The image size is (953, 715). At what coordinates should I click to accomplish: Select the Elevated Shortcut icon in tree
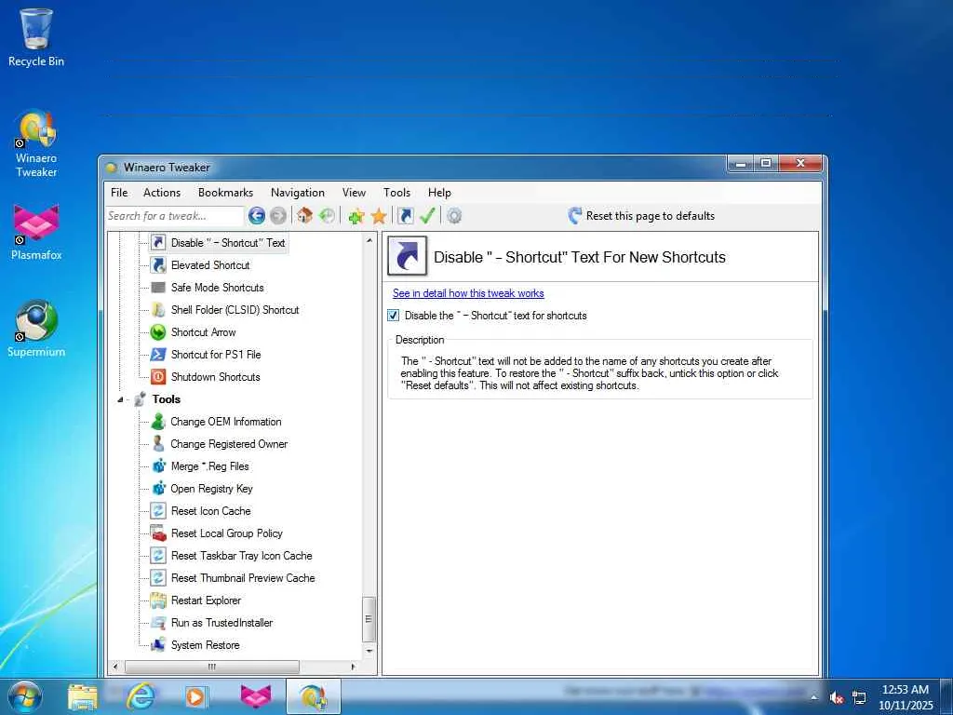pos(158,265)
